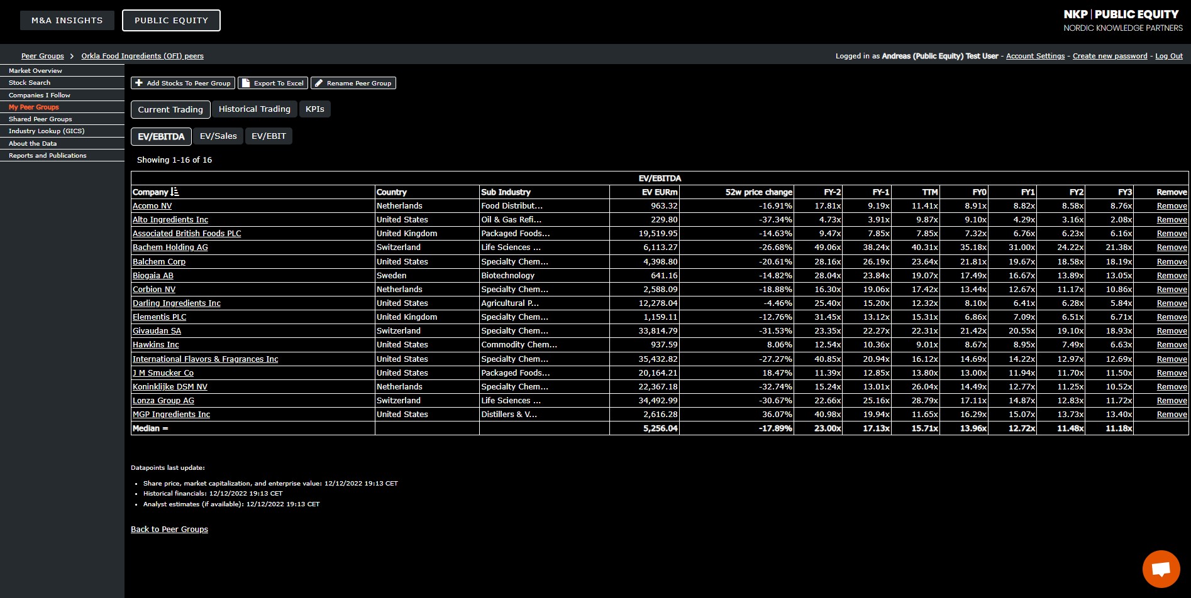
Task: Open the orange chat support bubble
Action: [x=1161, y=569]
